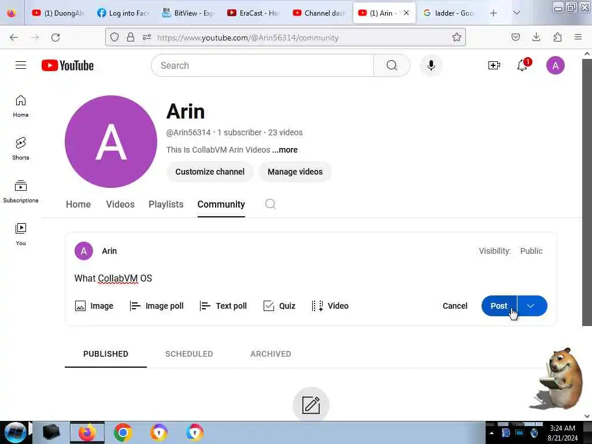
Task: Cancel the community post
Action: (x=455, y=306)
